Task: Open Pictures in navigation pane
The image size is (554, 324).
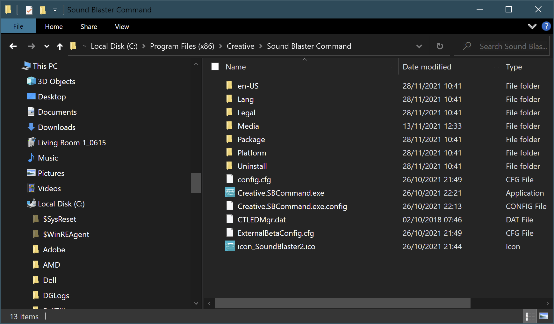Action: point(51,173)
